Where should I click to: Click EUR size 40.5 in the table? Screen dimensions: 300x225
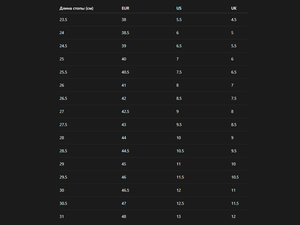tap(125, 72)
